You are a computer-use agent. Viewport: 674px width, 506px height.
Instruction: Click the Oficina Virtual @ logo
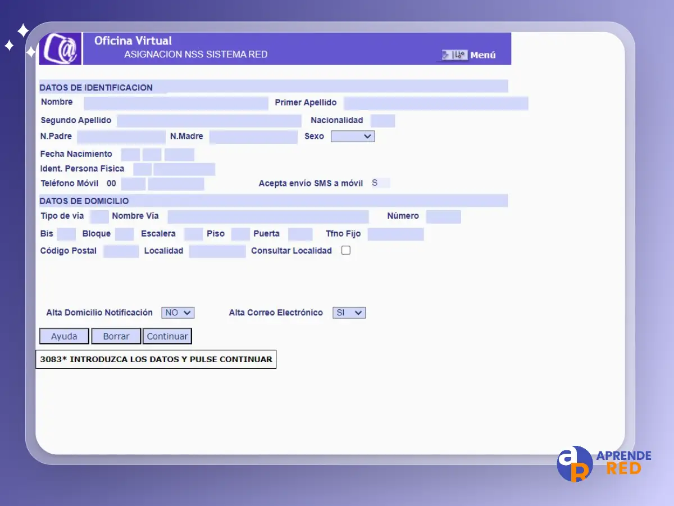(x=61, y=49)
